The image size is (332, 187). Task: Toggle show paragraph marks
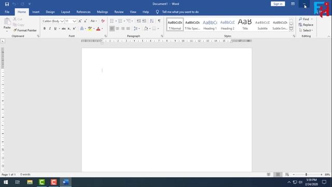[x=159, y=21]
